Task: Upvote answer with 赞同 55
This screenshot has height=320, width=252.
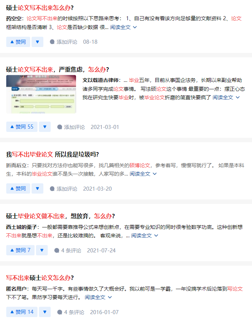Action: pos(22,127)
